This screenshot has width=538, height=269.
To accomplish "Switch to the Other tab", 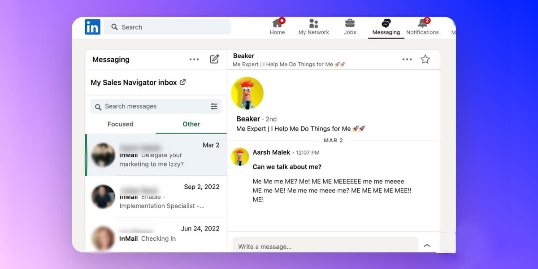I will tap(191, 124).
